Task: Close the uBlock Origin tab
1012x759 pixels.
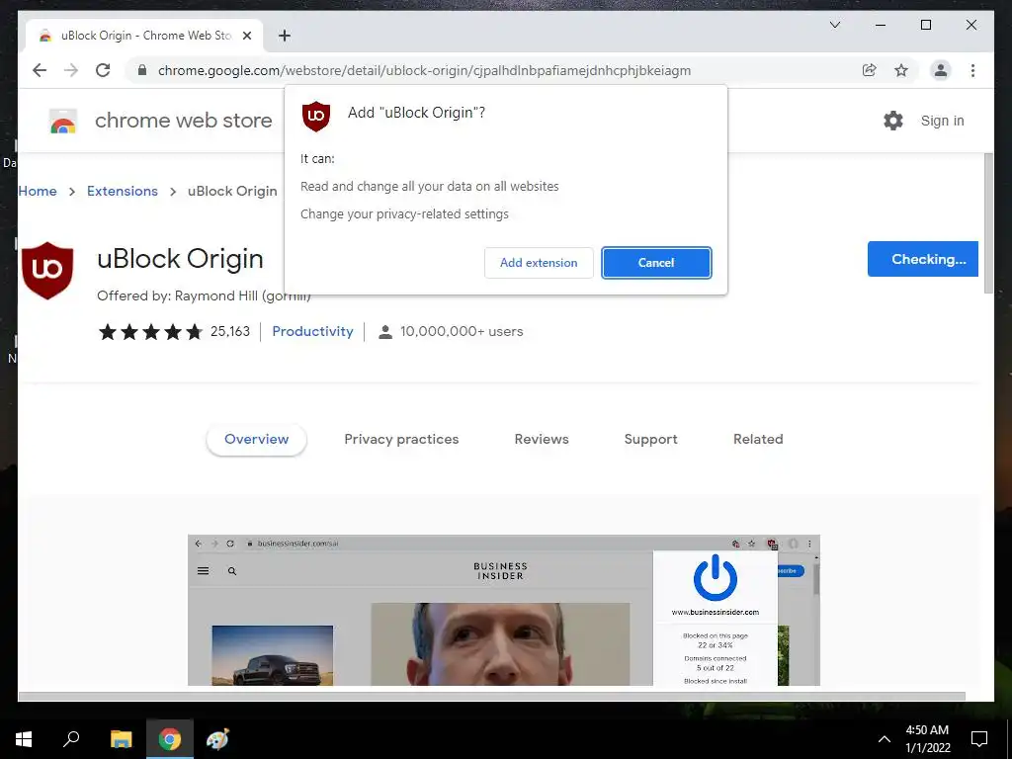Action: pos(246,36)
